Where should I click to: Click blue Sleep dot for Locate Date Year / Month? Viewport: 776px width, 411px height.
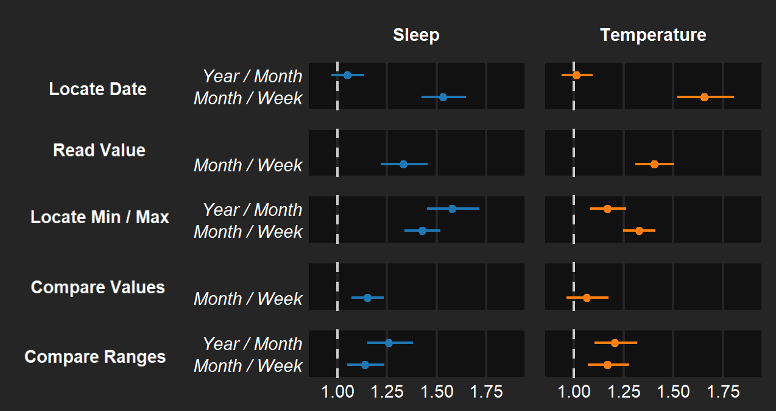click(x=347, y=75)
